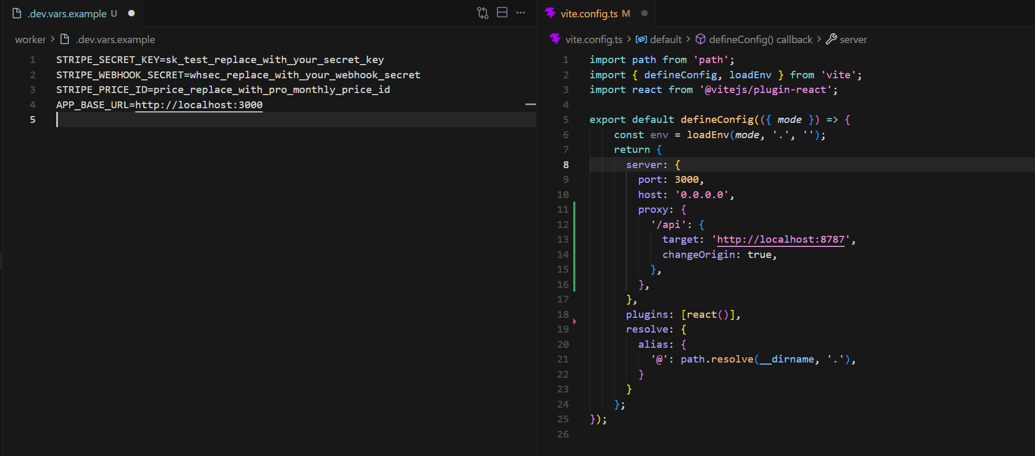Viewport: 1035px width, 456px height.
Task: Click line number 8 in vite.config.ts gutter
Action: [566, 164]
